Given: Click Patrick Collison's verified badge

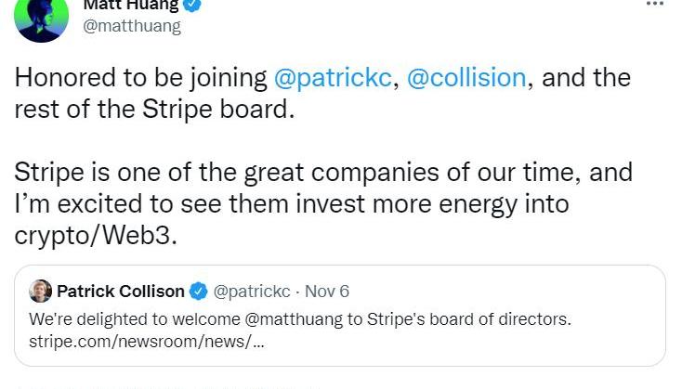Looking at the screenshot, I should click(x=198, y=292).
